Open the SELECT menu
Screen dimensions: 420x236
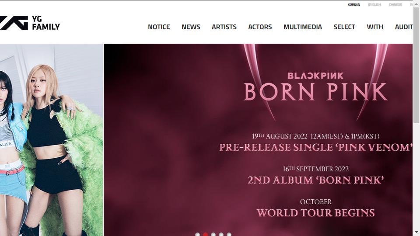click(344, 27)
